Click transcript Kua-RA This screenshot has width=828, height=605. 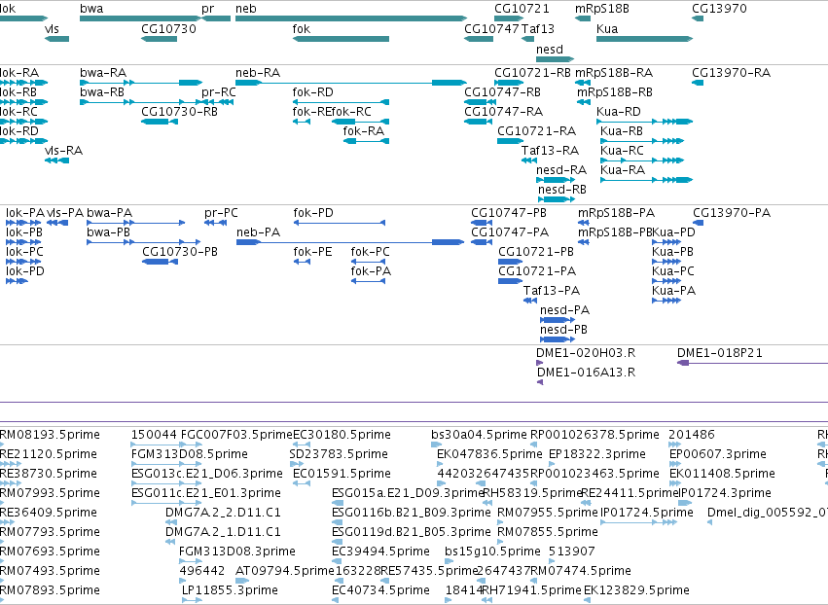tap(646, 180)
